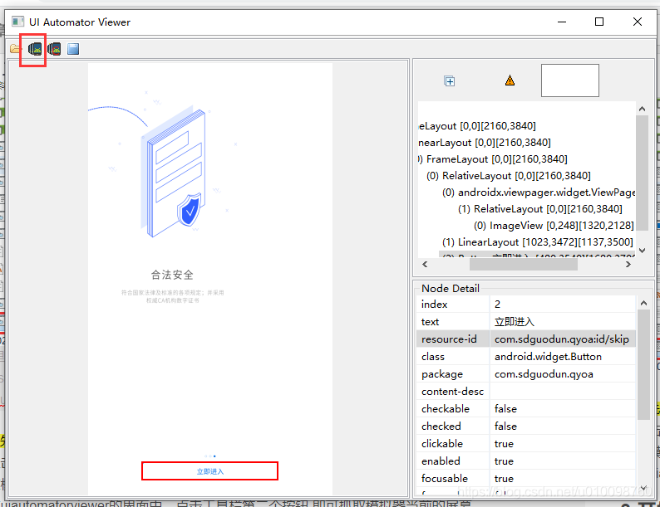Viewport: 660px width, 507px height.
Task: Click the resource-id property label
Action: coord(449,339)
